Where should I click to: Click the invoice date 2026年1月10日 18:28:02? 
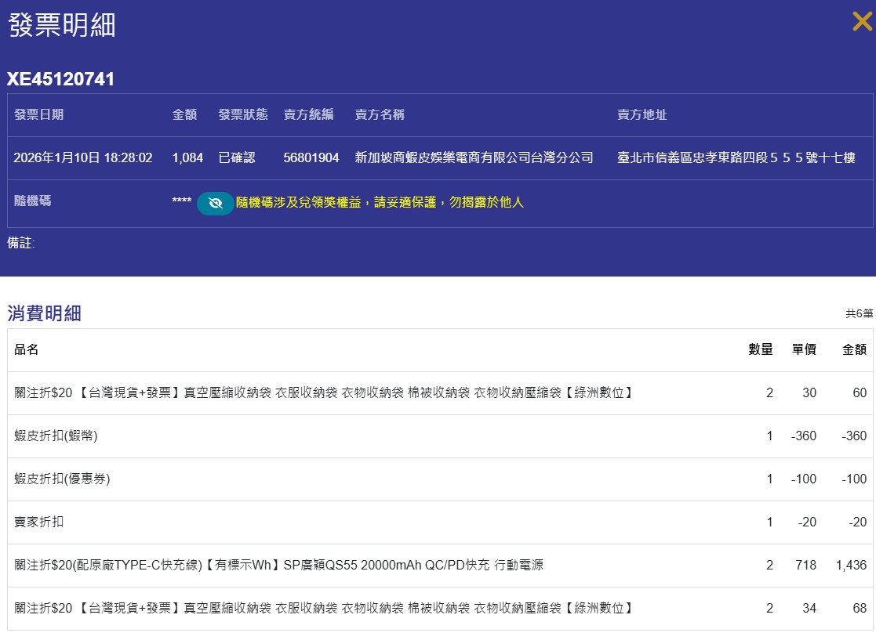coord(82,157)
